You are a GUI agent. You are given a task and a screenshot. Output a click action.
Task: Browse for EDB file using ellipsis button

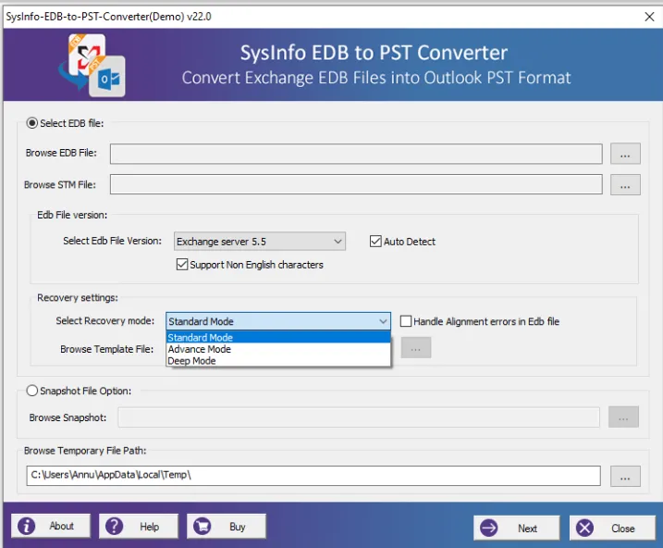pos(625,154)
